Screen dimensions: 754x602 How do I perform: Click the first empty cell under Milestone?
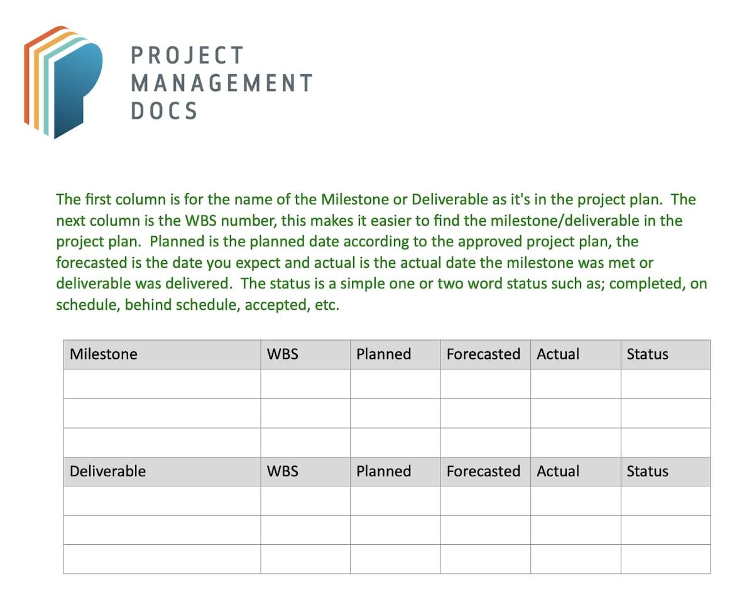tap(162, 384)
